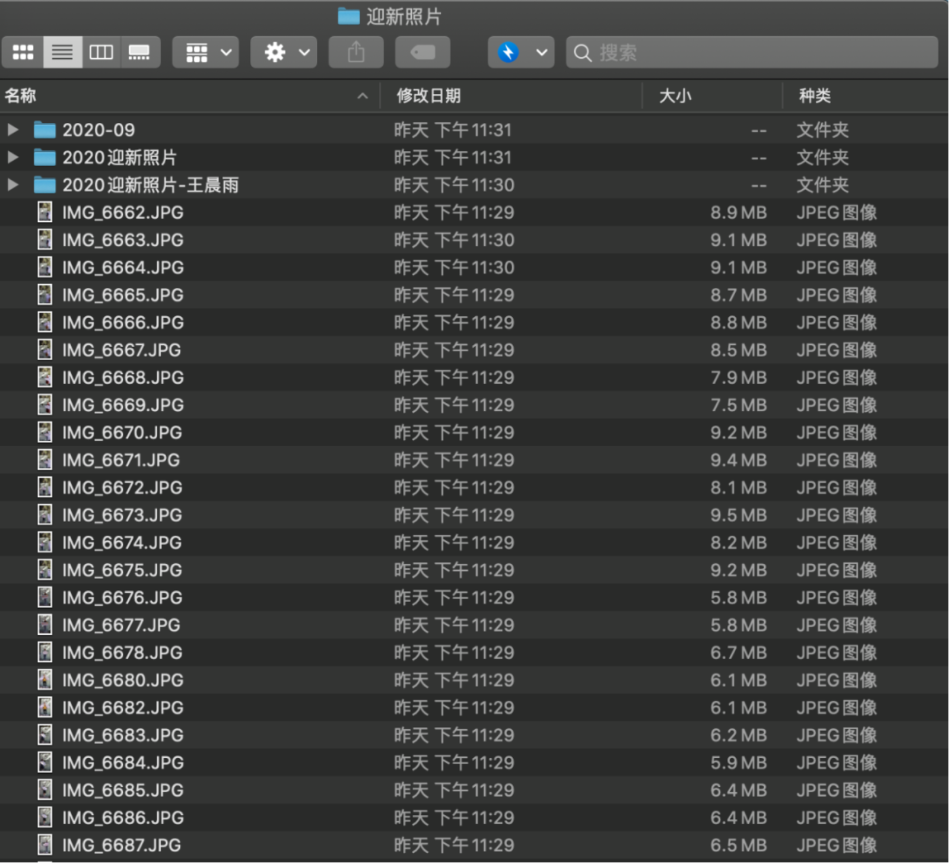Select list view mode button
The width and height of the screenshot is (949, 863).
click(x=62, y=53)
